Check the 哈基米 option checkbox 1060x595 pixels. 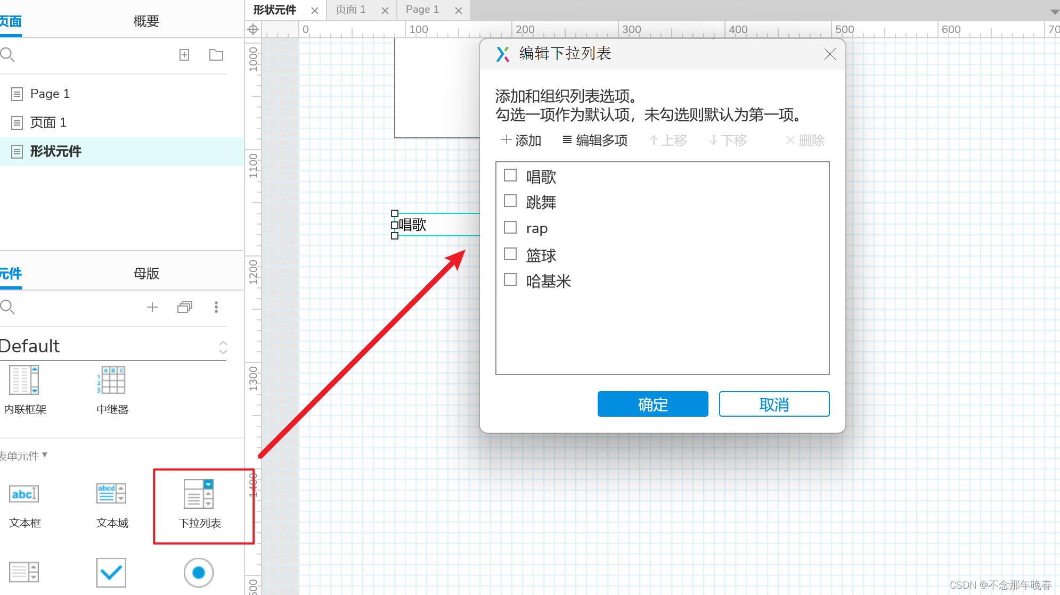pyautogui.click(x=510, y=279)
